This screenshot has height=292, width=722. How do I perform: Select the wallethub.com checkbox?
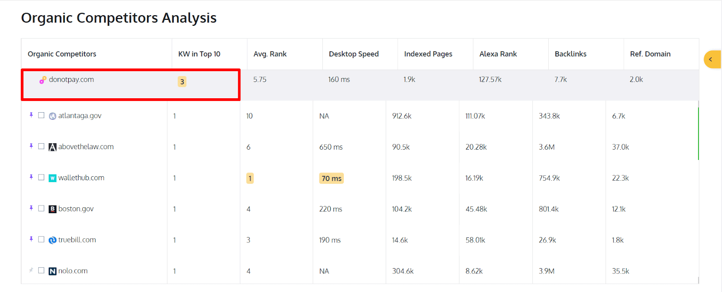[41, 178]
